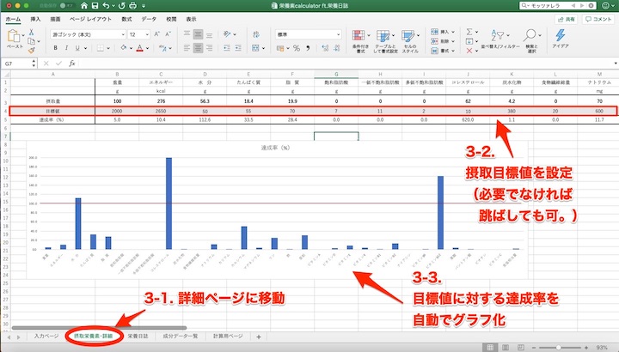Image resolution: width=619 pixels, height=352 pixels.
Task: Expand the formula bar with the arrow
Action: tap(616, 63)
